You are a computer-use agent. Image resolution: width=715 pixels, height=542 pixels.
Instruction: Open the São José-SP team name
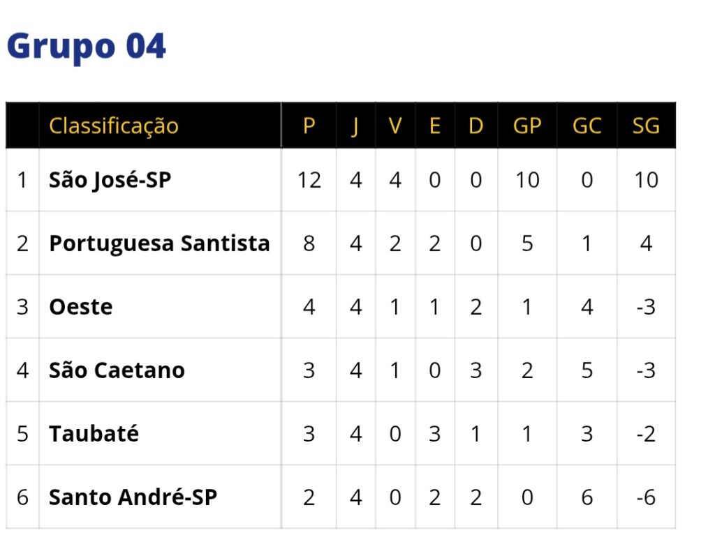[110, 180]
